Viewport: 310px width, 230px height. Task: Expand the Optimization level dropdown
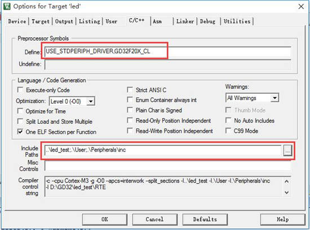[x=91, y=101]
